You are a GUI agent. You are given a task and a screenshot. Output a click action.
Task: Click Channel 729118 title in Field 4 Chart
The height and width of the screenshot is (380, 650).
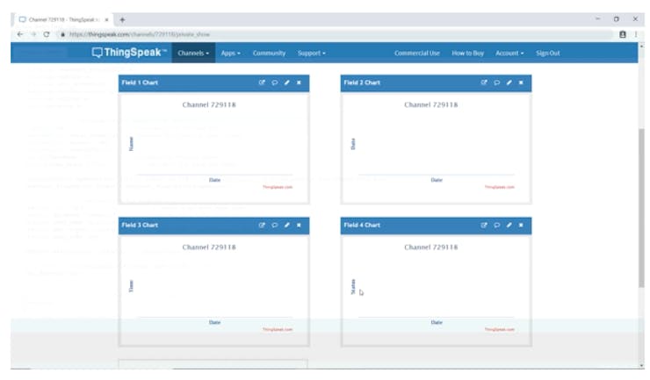click(x=431, y=247)
